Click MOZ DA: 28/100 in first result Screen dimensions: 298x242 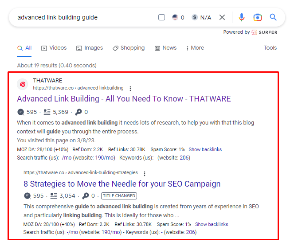coord(43,149)
